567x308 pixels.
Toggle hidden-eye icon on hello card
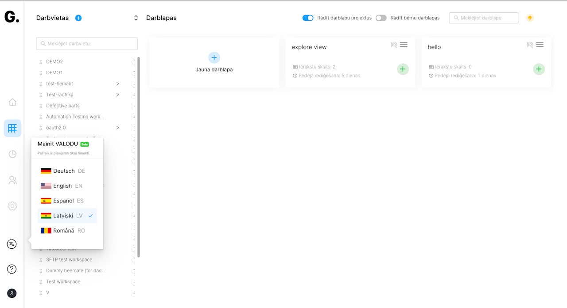pos(530,45)
